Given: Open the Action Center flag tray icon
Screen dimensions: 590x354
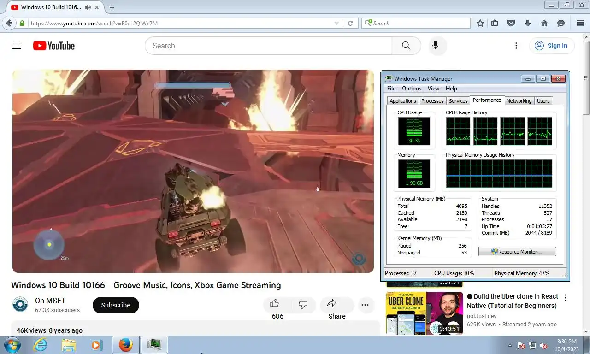Looking at the screenshot, I should (521, 345).
